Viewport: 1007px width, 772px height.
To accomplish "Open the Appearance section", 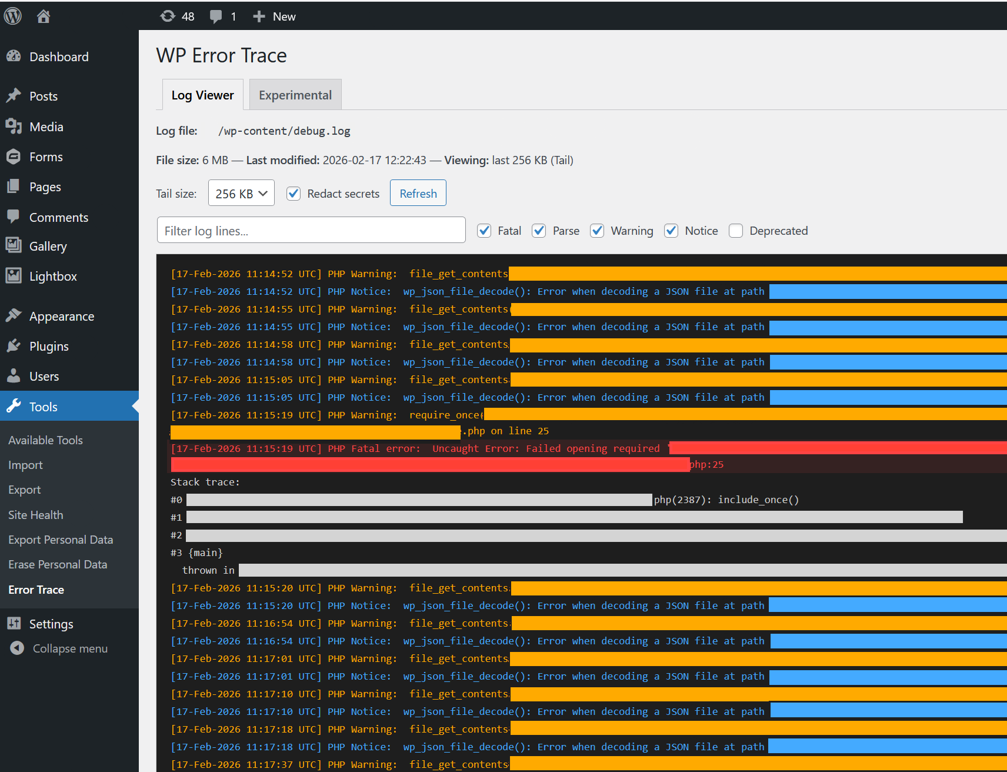I will (62, 316).
